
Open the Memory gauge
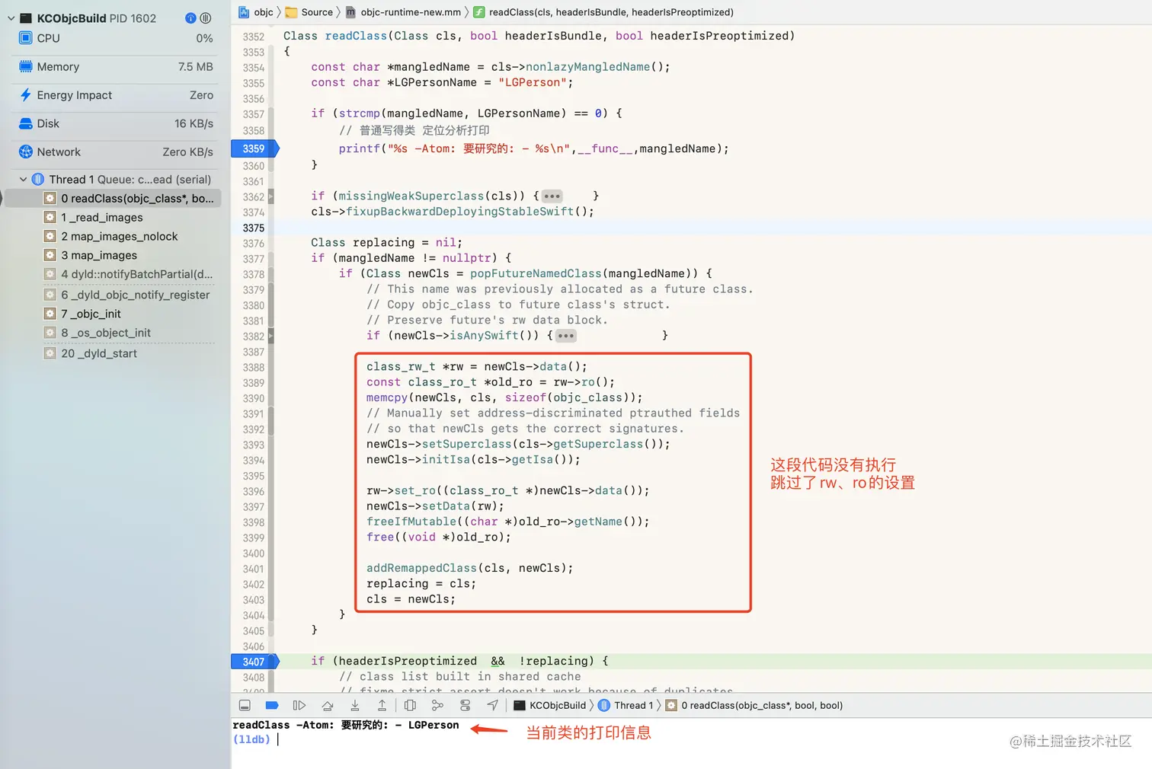tap(116, 67)
